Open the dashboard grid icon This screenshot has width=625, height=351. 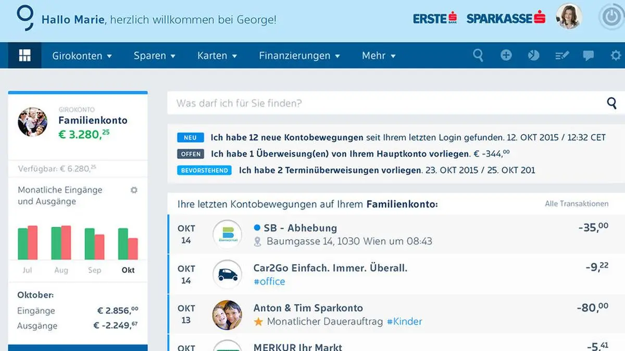coord(24,56)
